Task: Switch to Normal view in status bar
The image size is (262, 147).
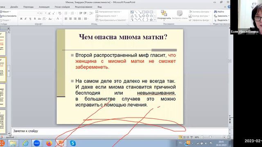Action: (x=181, y=137)
